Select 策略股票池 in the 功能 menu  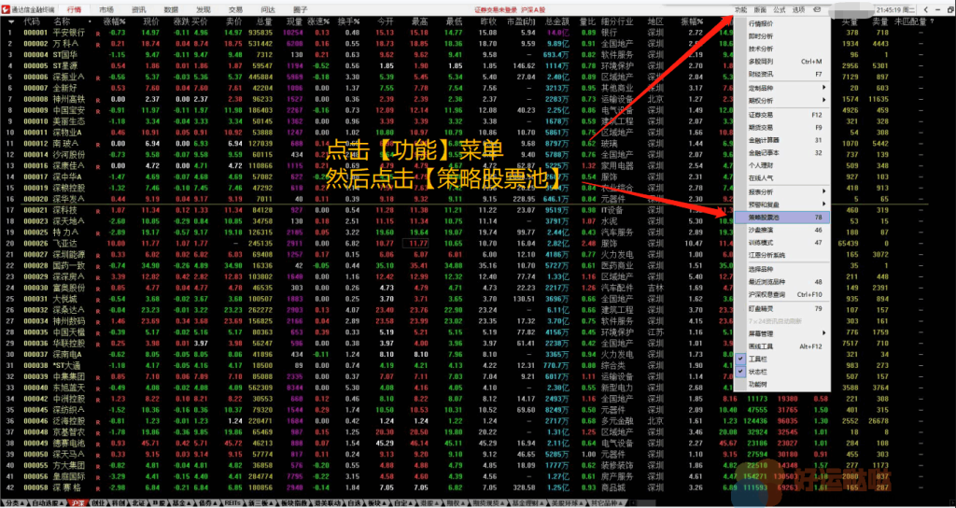783,217
